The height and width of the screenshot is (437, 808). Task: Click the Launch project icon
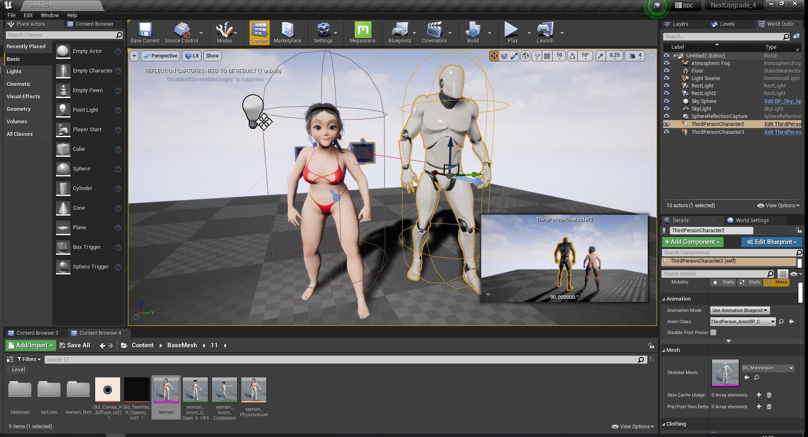pyautogui.click(x=545, y=33)
